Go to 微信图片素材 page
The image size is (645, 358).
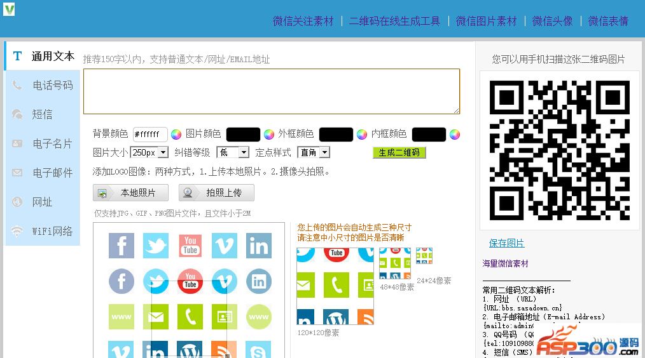click(x=486, y=21)
